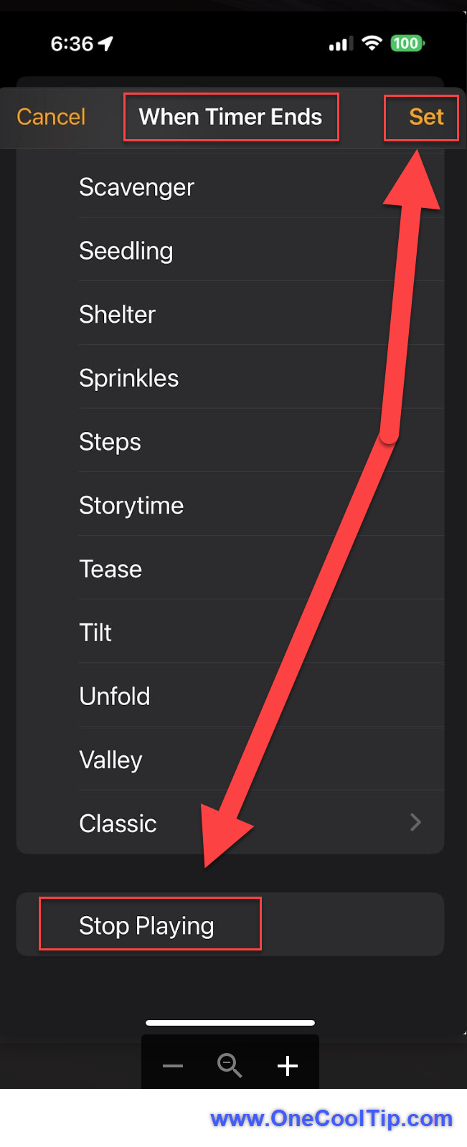The height and width of the screenshot is (1147, 467).
Task: Pick the Valley tone
Action: (111, 760)
